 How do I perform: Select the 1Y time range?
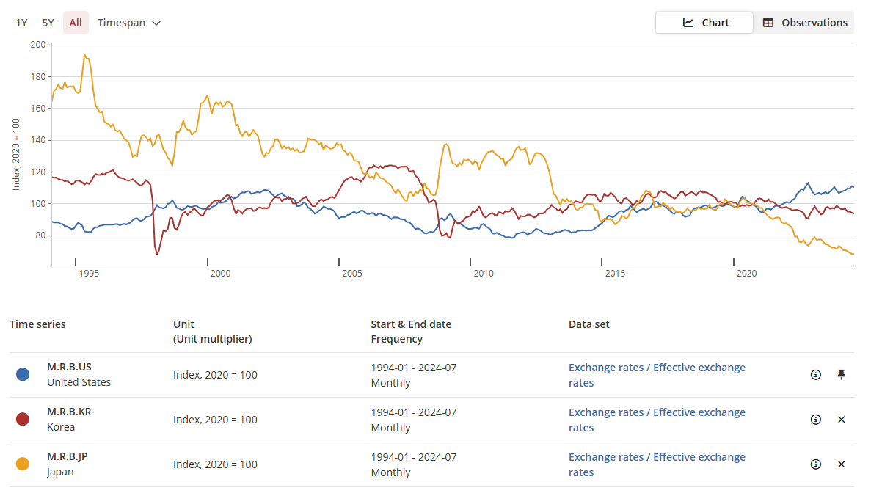[22, 23]
